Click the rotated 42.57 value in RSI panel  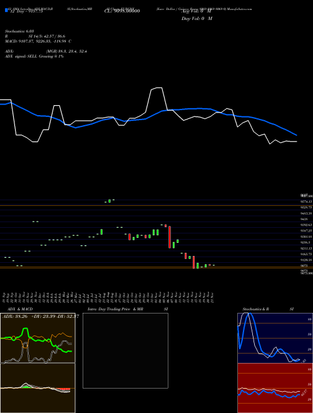[304, 392]
